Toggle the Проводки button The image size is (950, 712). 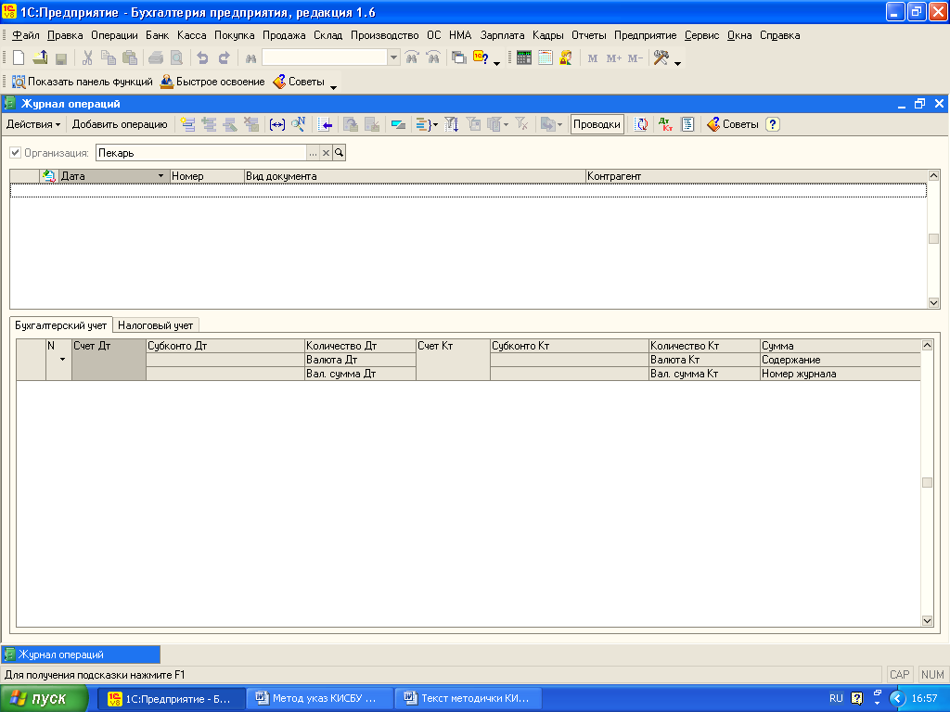pyautogui.click(x=597, y=124)
